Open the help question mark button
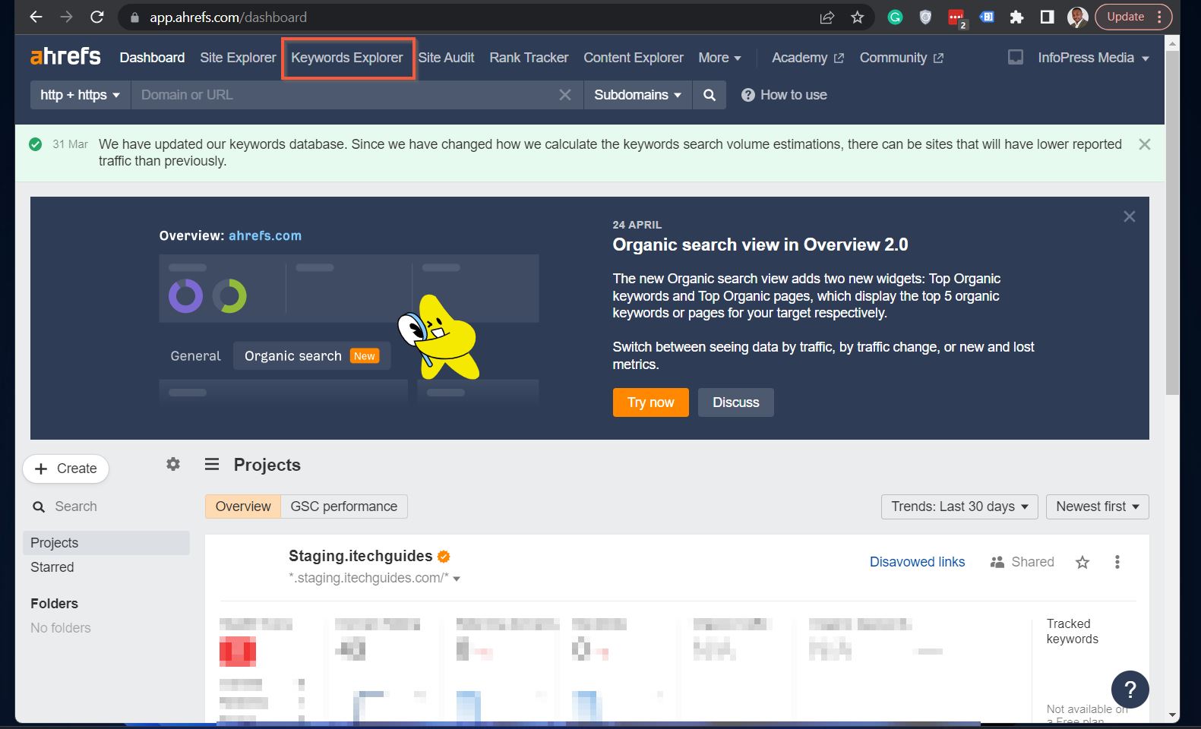The height and width of the screenshot is (729, 1201). [x=1130, y=689]
